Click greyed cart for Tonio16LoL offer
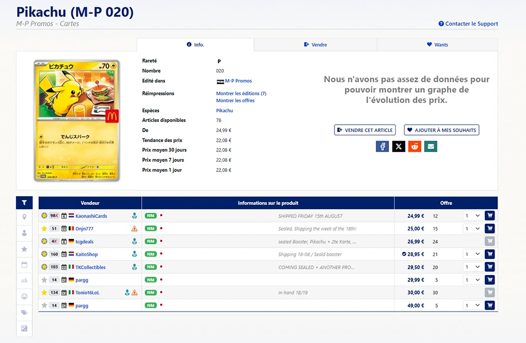526x343 pixels. click(x=490, y=292)
